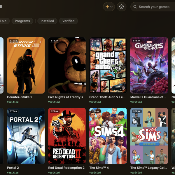Screen dimensions: 175x175
Task: Open Five Nights at Freddy's cover
Action: coord(67,65)
